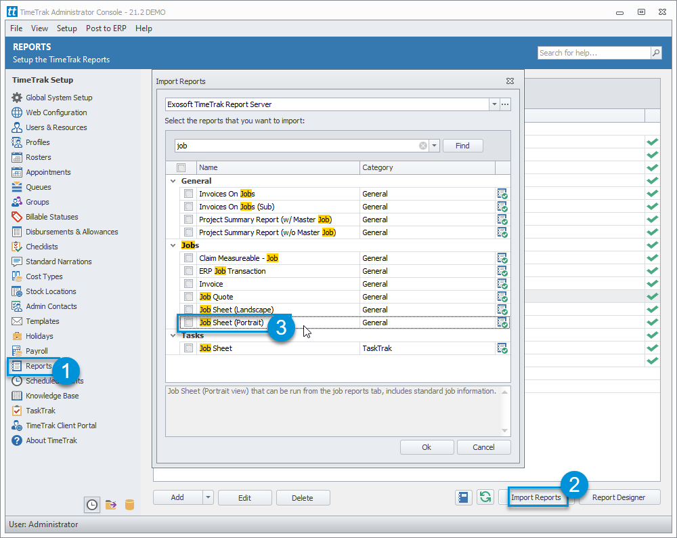Collapse the Jobs report group

pyautogui.click(x=173, y=245)
